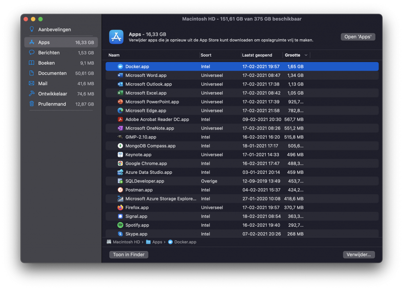Click the Open 'Apps' button
The height and width of the screenshot is (290, 403).
tap(358, 37)
